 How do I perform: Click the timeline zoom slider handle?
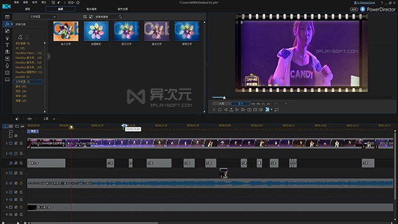pos(18,223)
